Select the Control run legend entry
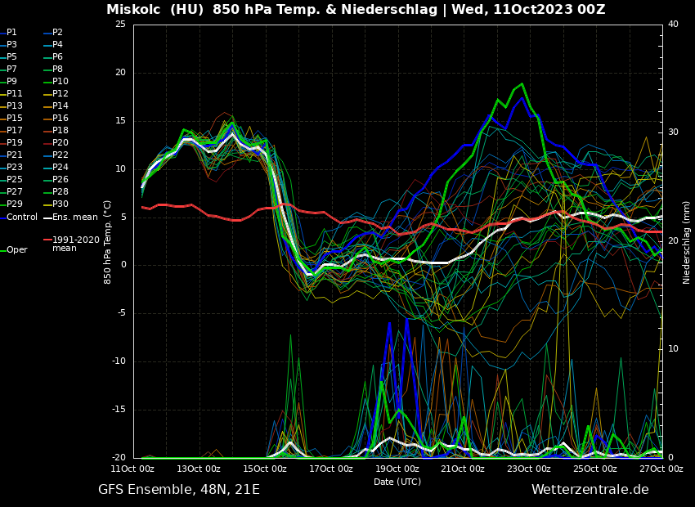 coord(22,218)
